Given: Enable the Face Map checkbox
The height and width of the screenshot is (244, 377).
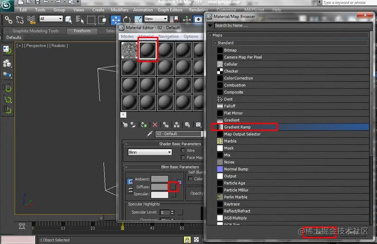Looking at the screenshot, I should [183, 157].
